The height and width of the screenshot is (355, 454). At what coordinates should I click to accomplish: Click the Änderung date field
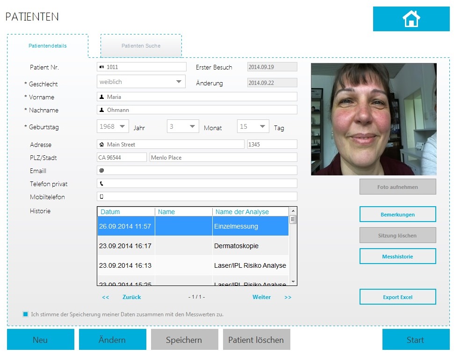272,83
